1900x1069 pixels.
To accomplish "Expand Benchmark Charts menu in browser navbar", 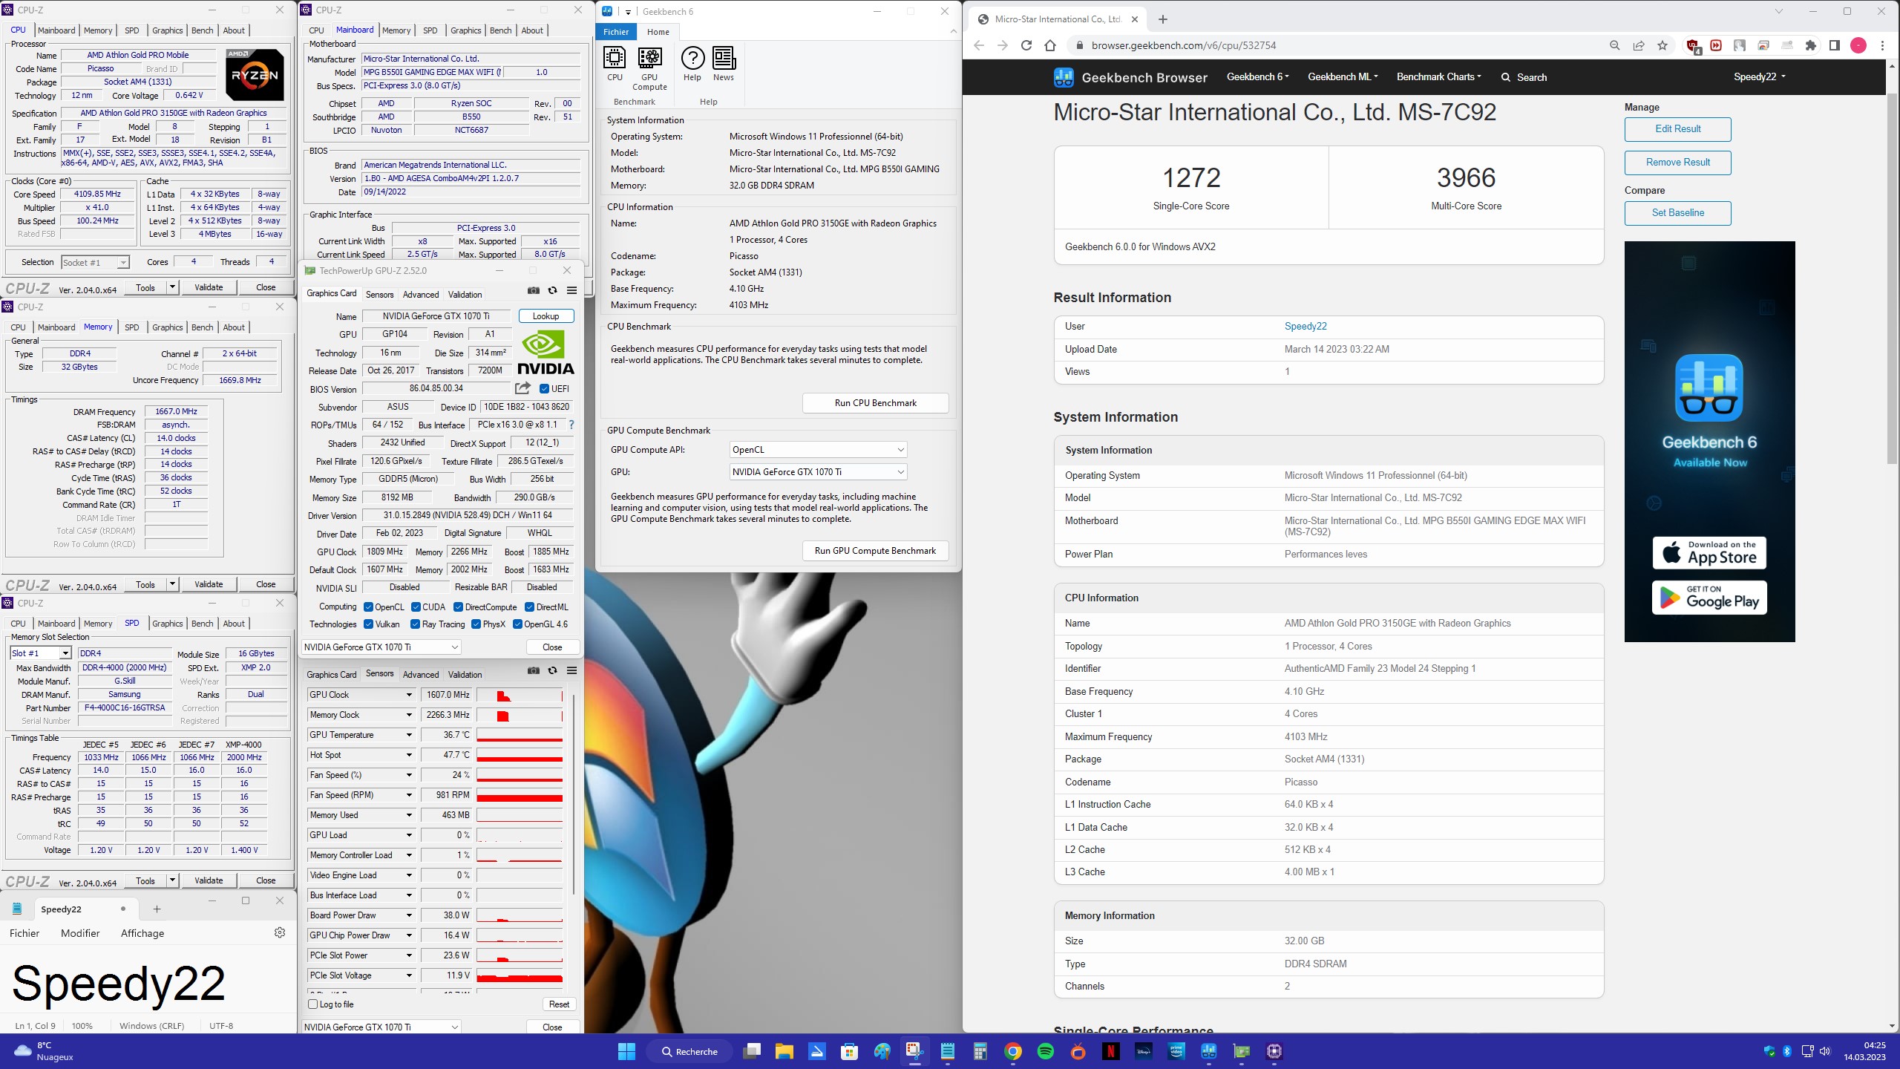I will tap(1438, 76).
